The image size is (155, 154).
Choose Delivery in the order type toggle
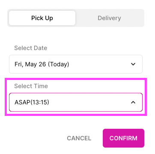coord(109,18)
